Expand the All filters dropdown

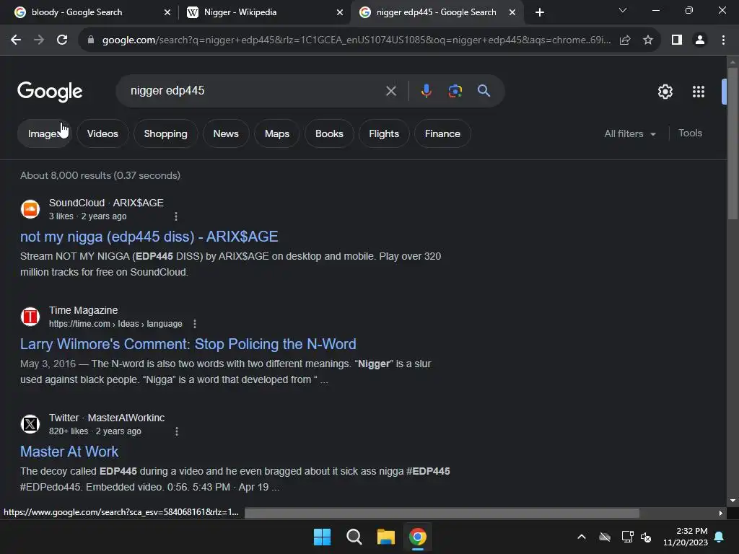click(x=629, y=133)
